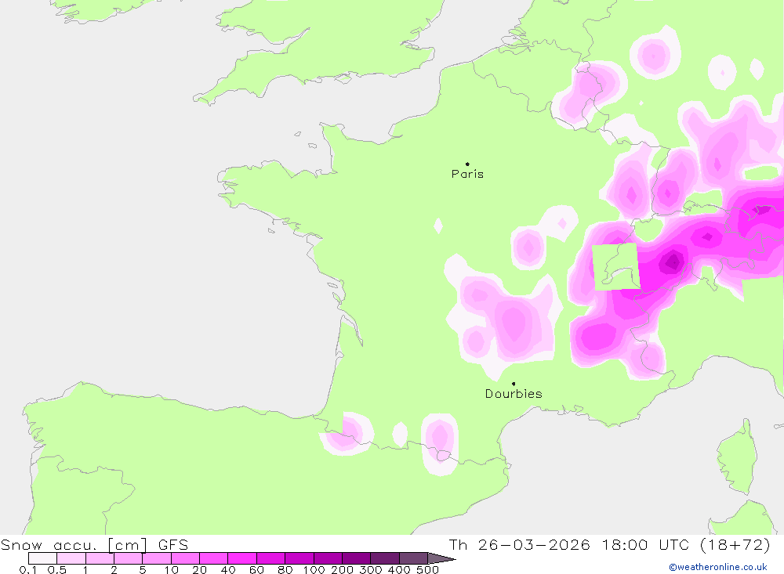Click the legend value '400'

click(x=400, y=570)
